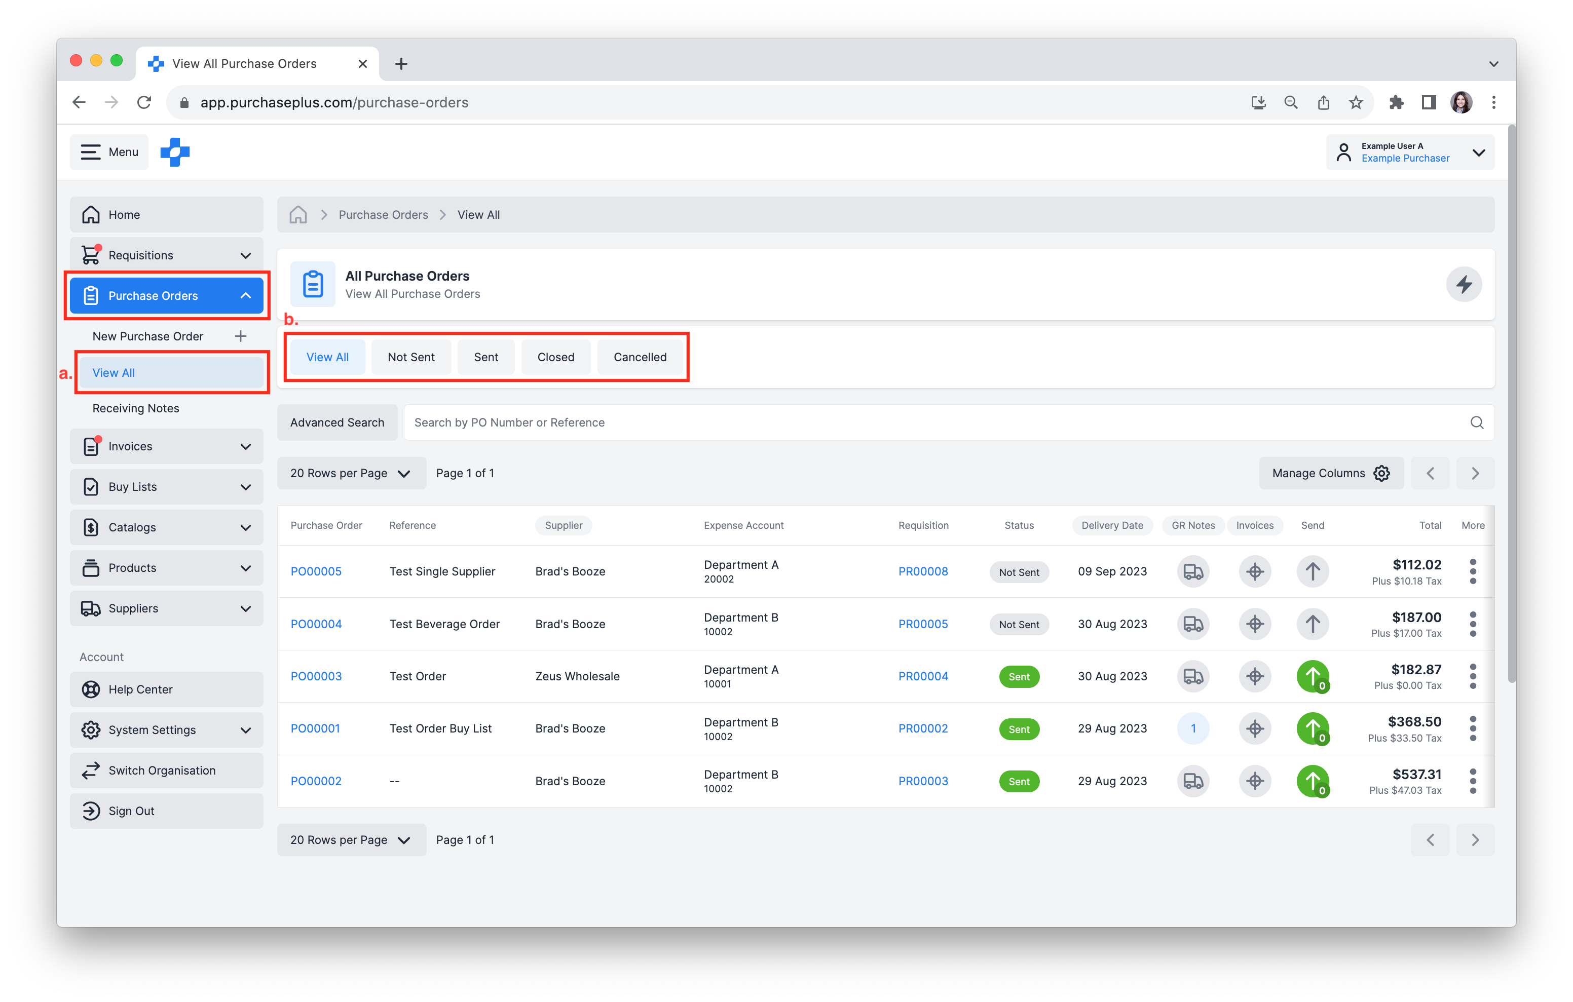
Task: Select the 20 Rows per Page dropdown
Action: point(349,472)
